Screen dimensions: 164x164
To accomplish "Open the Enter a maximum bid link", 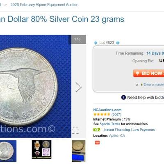I will (x=154, y=84).
